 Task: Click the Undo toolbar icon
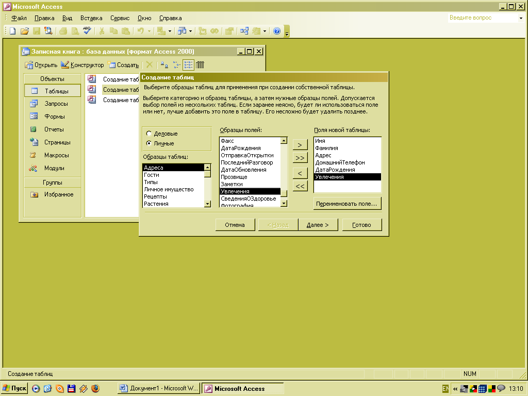point(140,31)
